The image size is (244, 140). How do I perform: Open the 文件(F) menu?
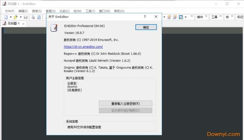(10, 11)
